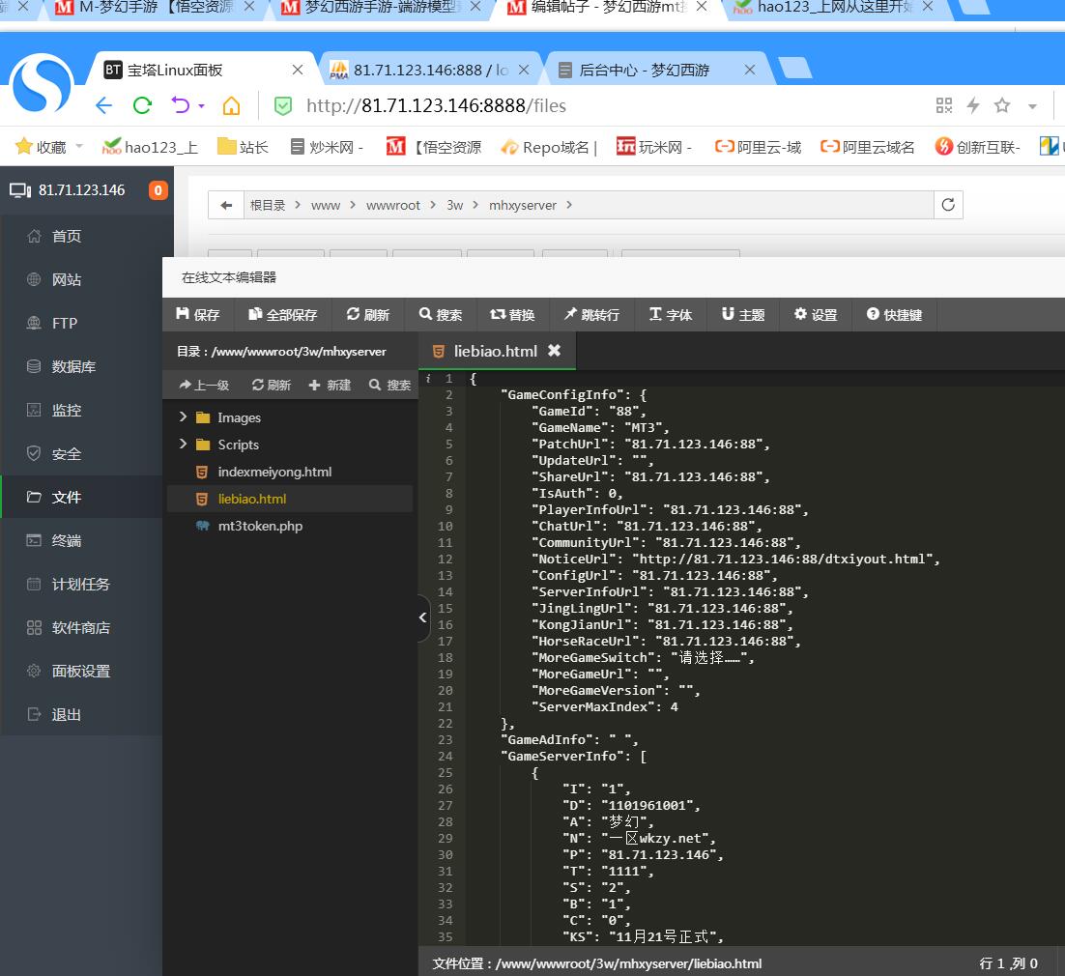Image resolution: width=1065 pixels, height=976 pixels.
Task: Show the Shortcuts (快捷键) help
Action: (x=894, y=315)
